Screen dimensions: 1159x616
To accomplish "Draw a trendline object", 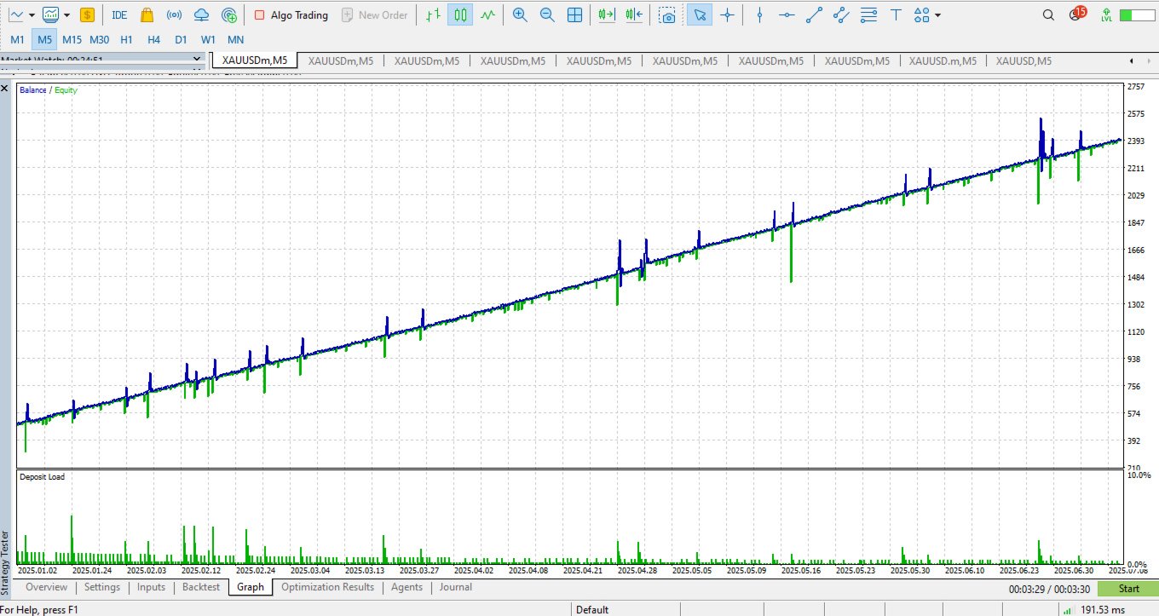I will (814, 14).
